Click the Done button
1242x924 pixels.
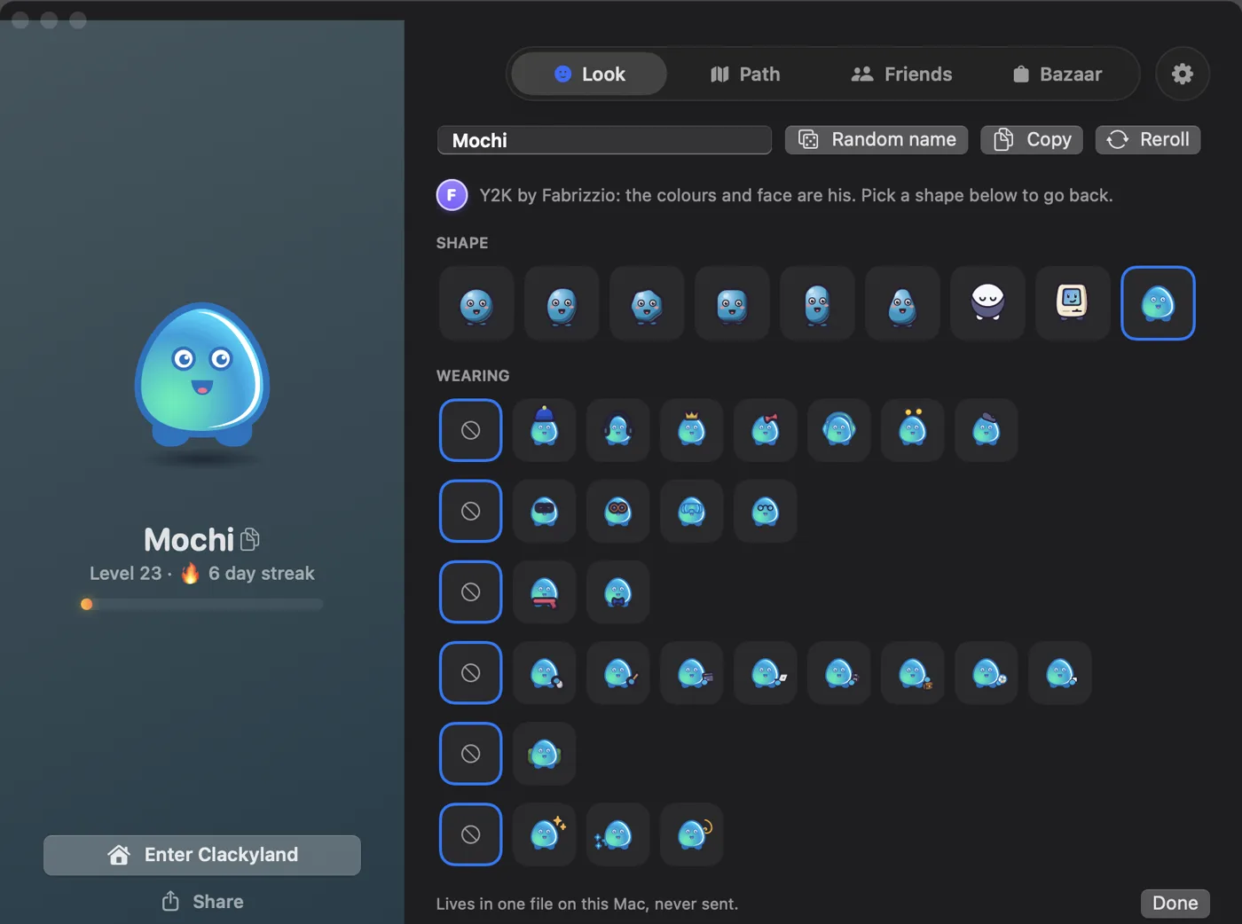(1175, 903)
